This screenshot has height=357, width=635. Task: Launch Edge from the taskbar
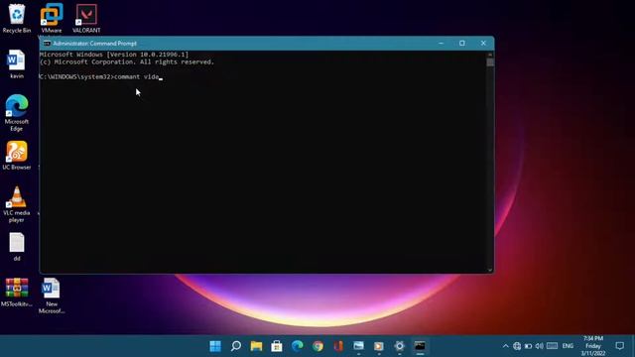click(x=298, y=346)
